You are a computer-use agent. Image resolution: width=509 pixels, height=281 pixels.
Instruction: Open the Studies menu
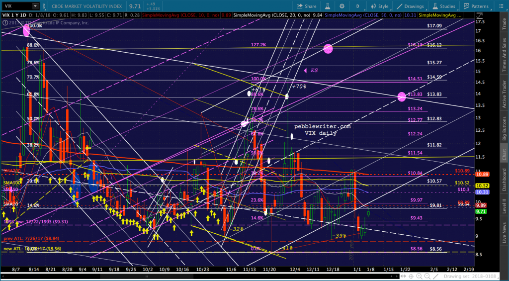(444, 6)
